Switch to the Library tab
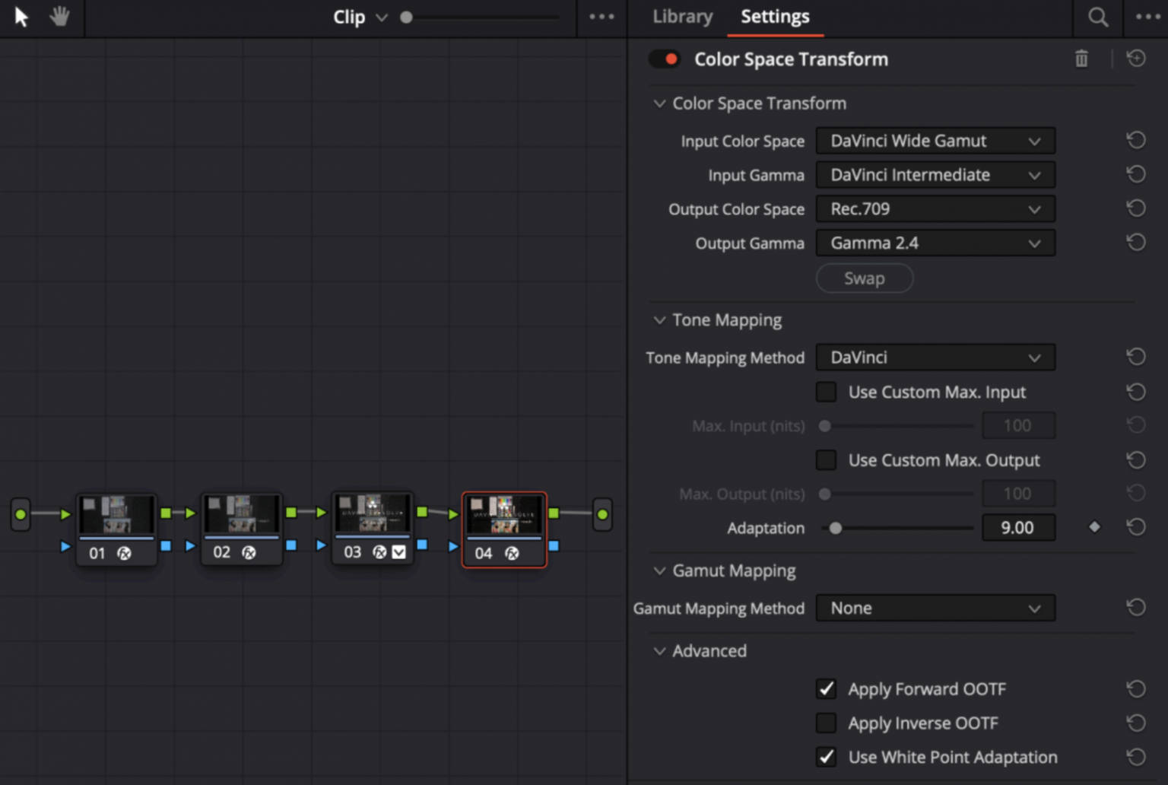This screenshot has width=1168, height=785. coord(682,17)
